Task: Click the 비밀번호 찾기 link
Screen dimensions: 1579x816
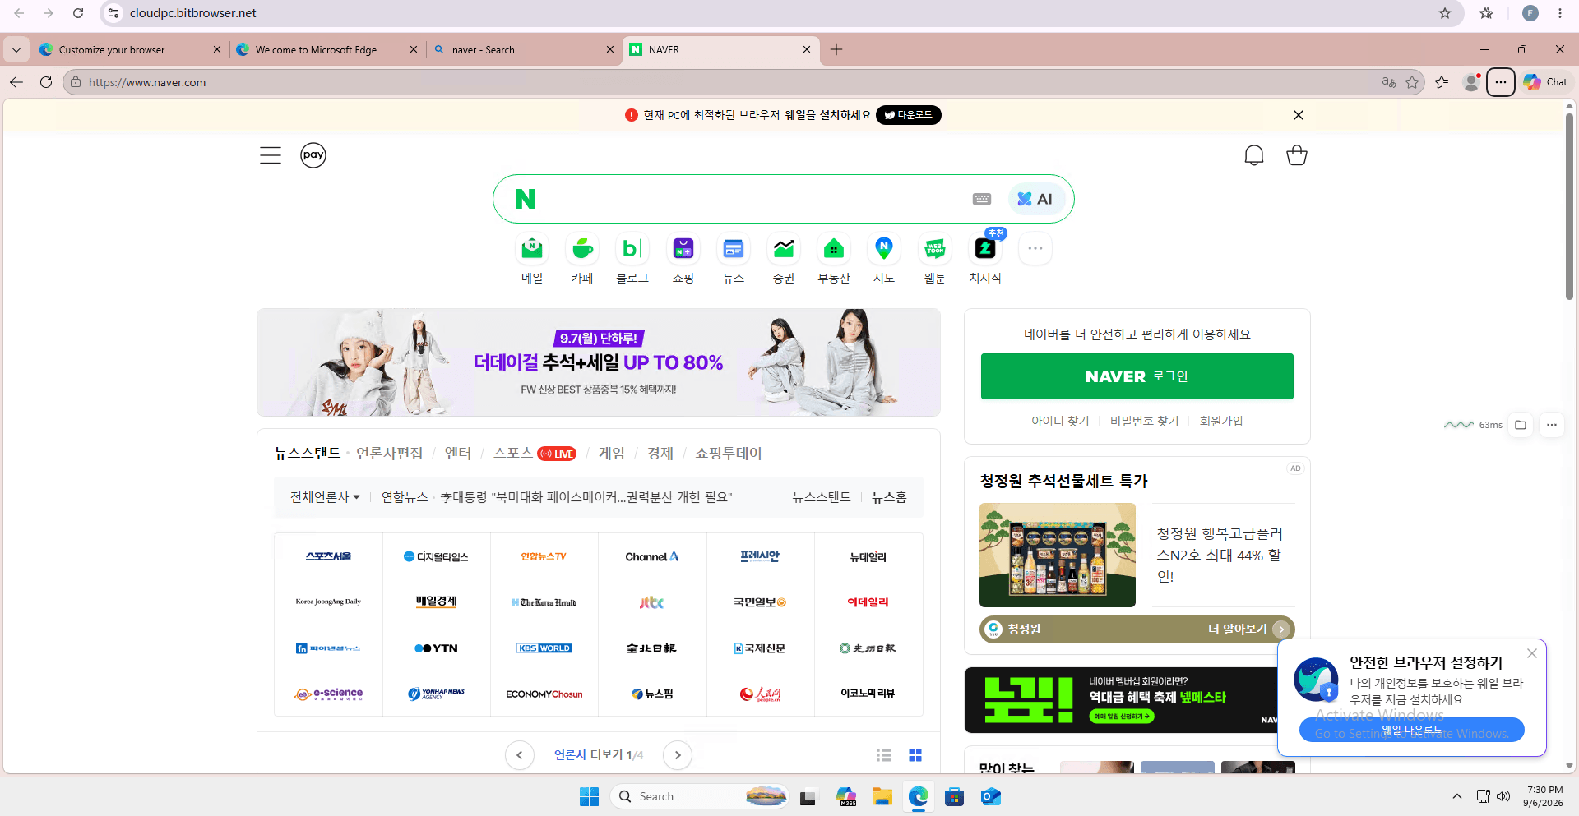Action: (x=1145, y=421)
